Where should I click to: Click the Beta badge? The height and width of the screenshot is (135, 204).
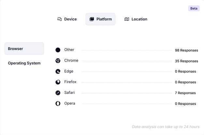pos(194,8)
